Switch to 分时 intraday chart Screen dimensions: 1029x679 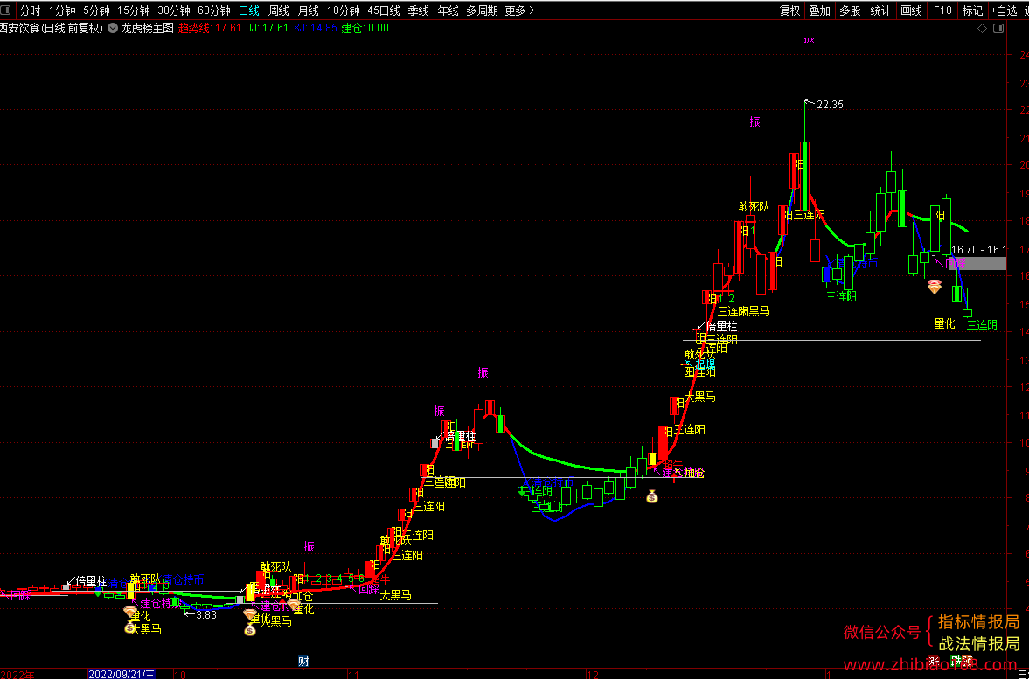(x=31, y=10)
